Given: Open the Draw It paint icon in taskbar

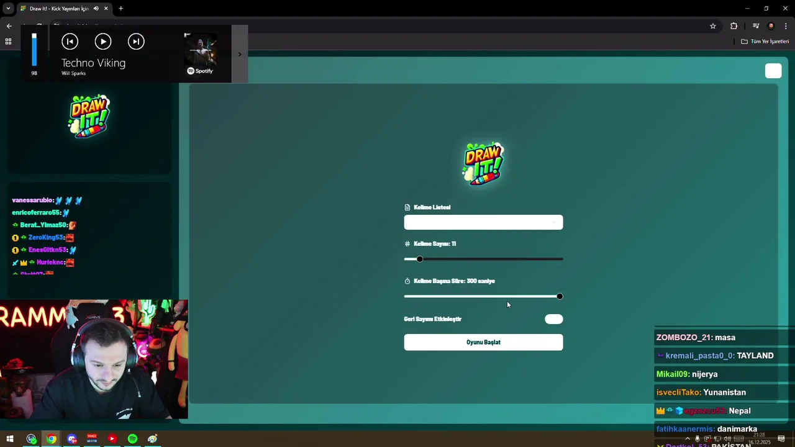Looking at the screenshot, I should point(152,439).
